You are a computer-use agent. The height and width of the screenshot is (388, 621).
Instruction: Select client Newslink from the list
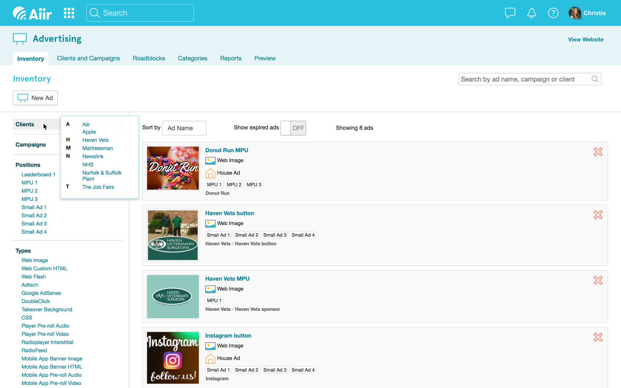pos(93,157)
